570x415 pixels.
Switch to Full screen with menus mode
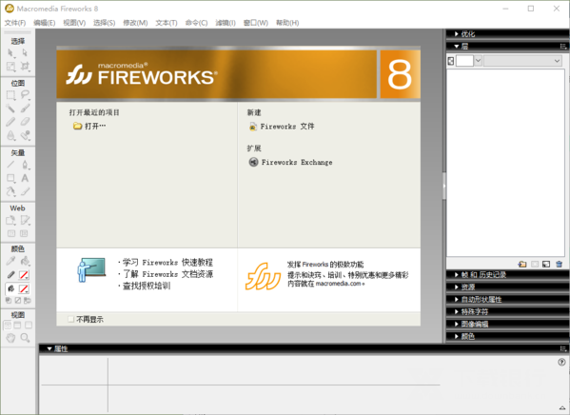pos(17,326)
